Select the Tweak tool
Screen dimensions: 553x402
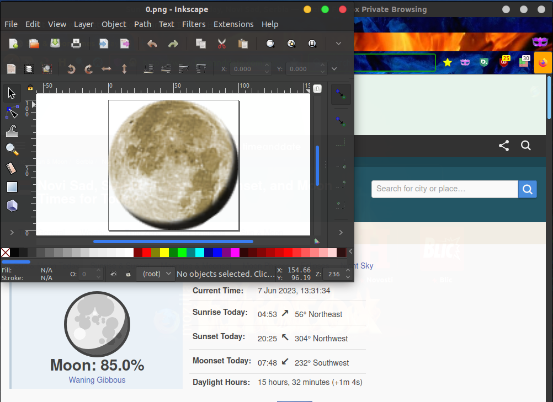[12, 131]
